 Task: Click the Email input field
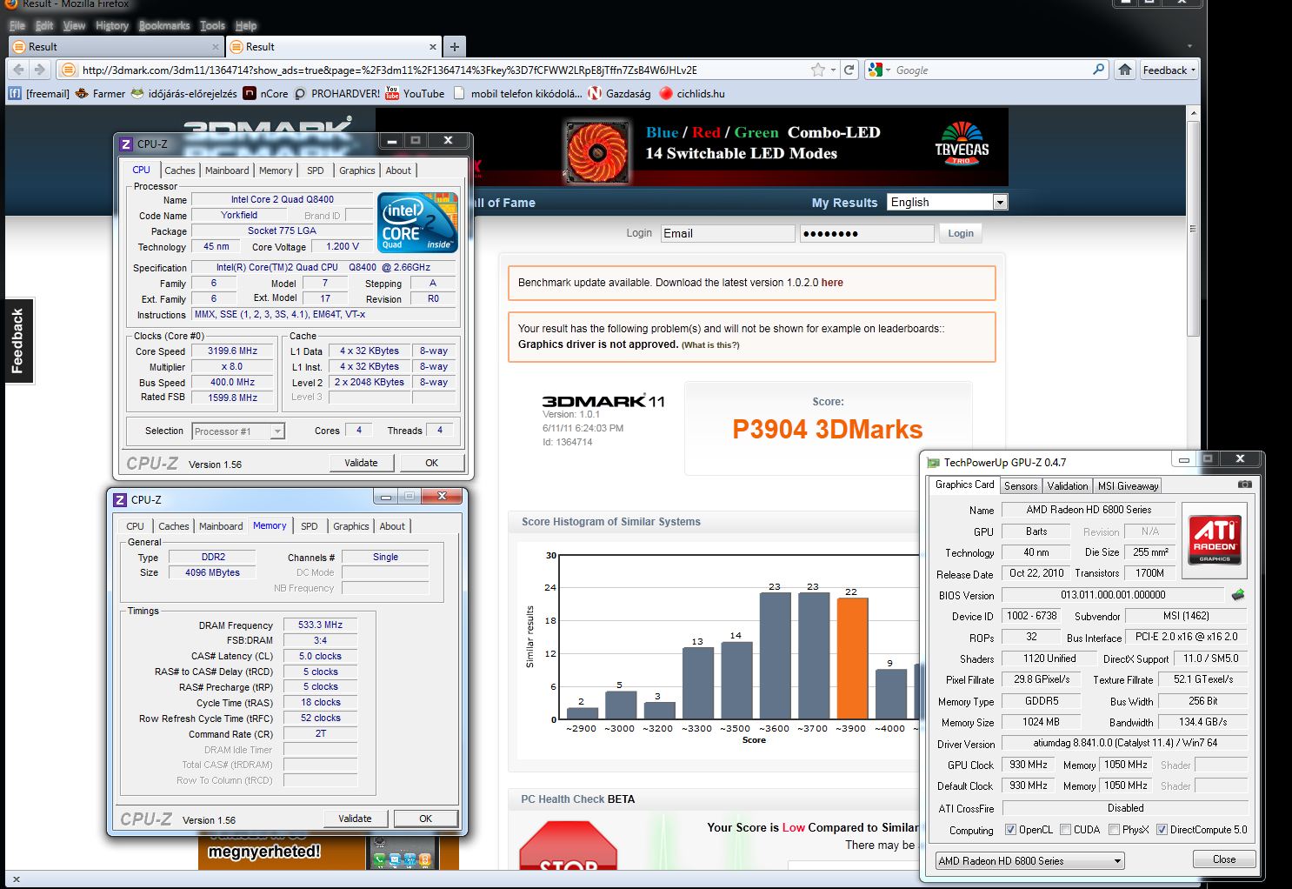[728, 233]
